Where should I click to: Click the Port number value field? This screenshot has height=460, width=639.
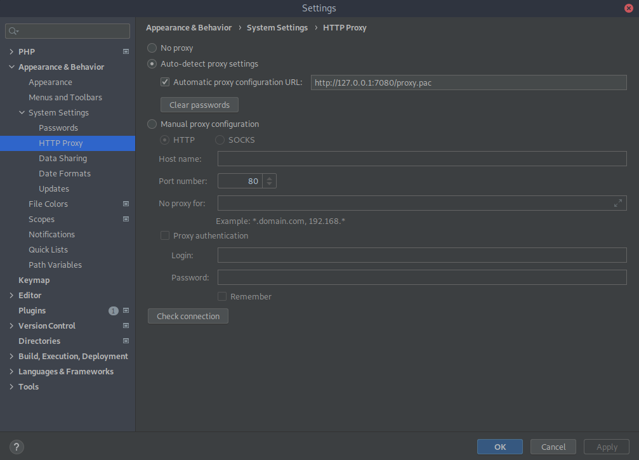tap(240, 181)
